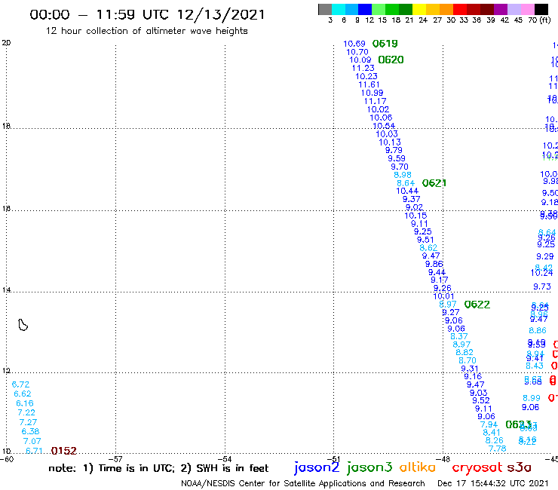Click the cyan swatch above the 3-6 ft range

point(339,9)
